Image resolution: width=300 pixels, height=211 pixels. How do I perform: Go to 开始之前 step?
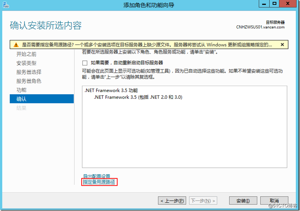[x=26, y=54]
